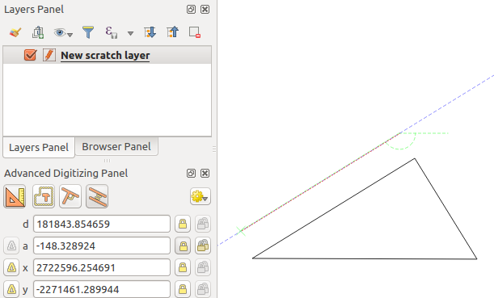Expand expression filter dropdown arrow
494x298 pixels.
point(130,33)
